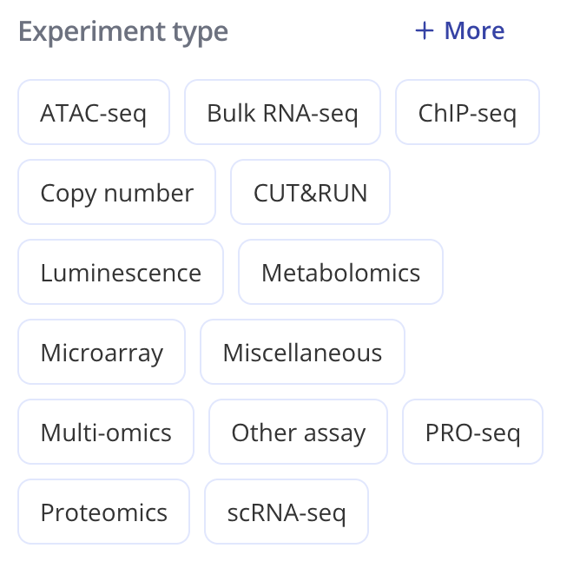Viewport: 580px width, 568px height.
Task: Toggle the Proteomics chip
Action: point(103,512)
